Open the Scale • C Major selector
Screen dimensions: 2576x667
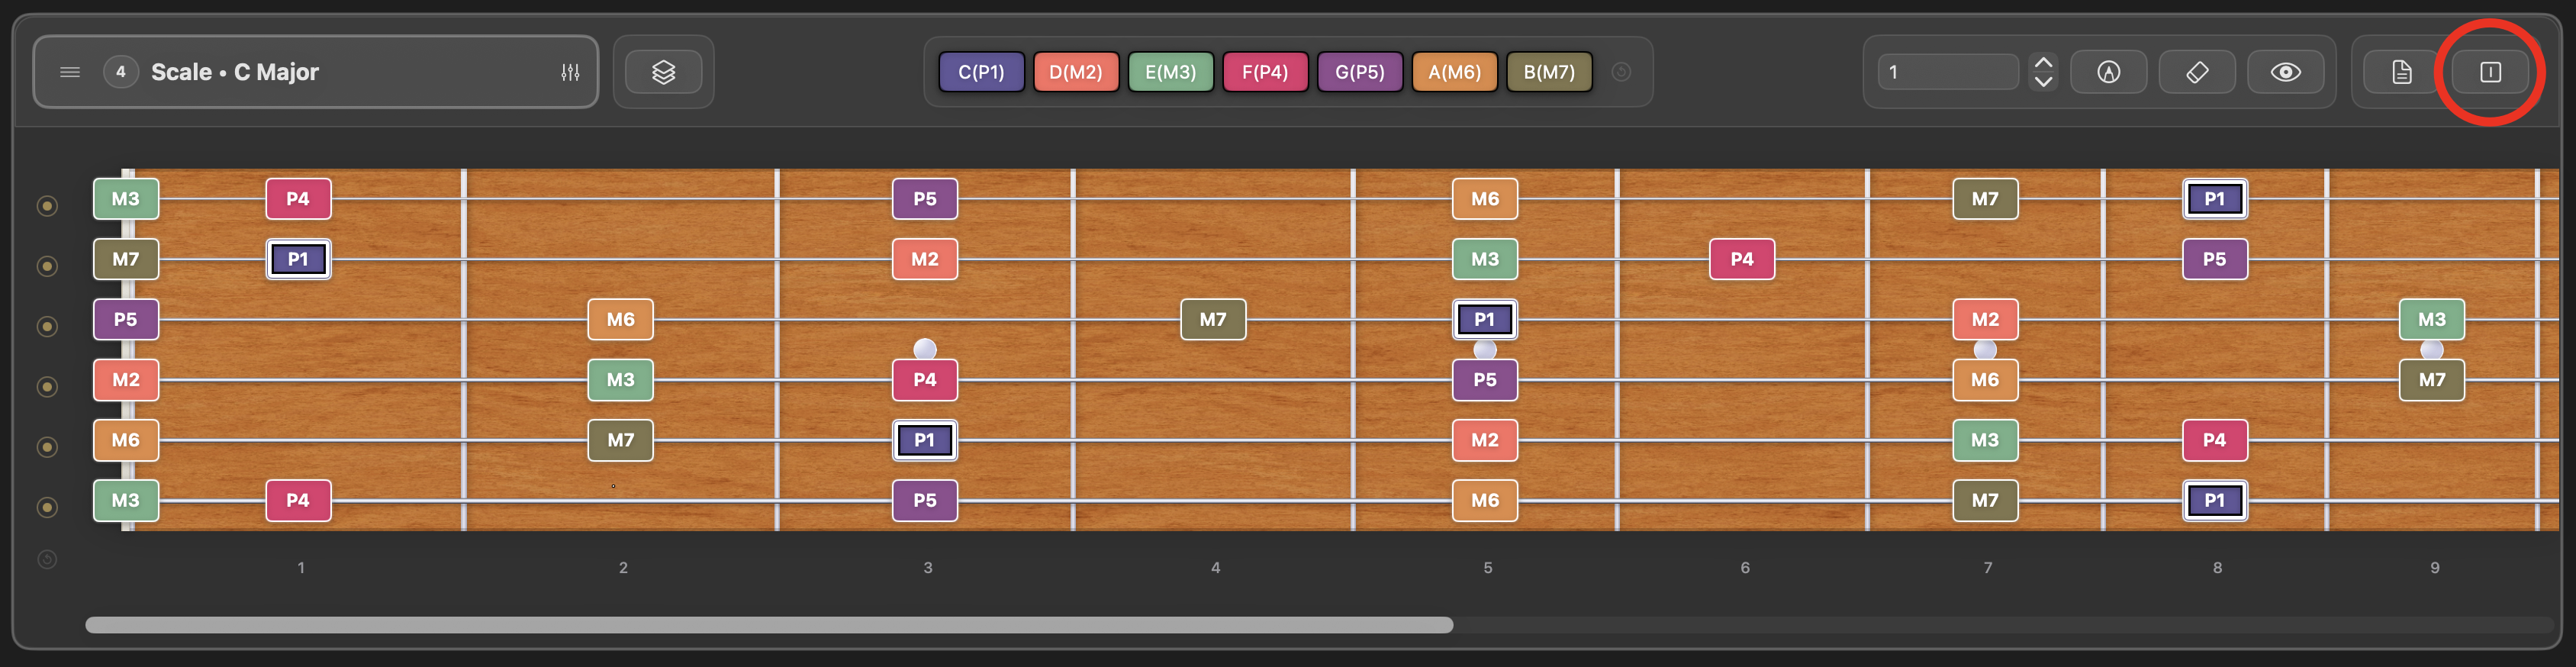point(316,72)
